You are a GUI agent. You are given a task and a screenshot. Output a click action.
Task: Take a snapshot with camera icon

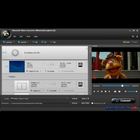pyautogui.click(x=115, y=92)
